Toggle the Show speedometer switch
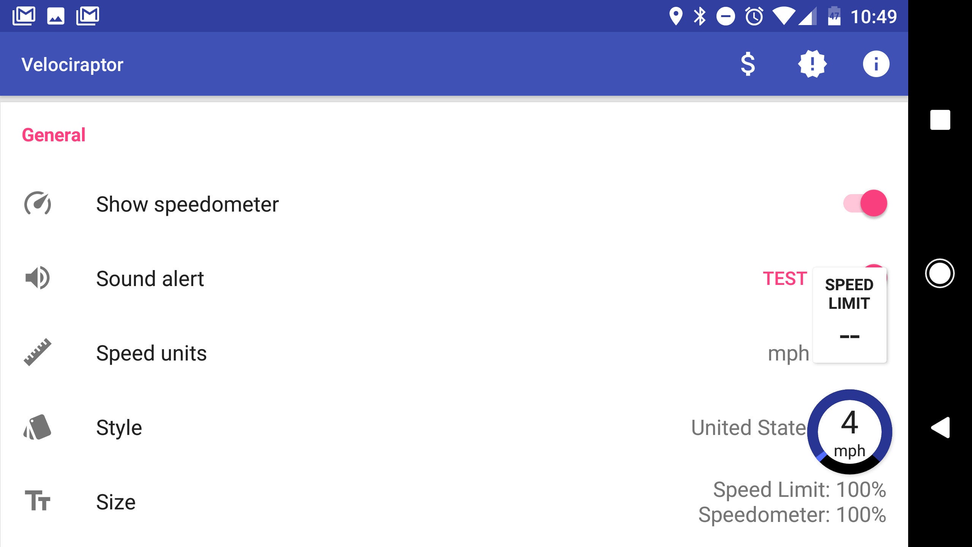This screenshot has width=972, height=547. (x=865, y=203)
